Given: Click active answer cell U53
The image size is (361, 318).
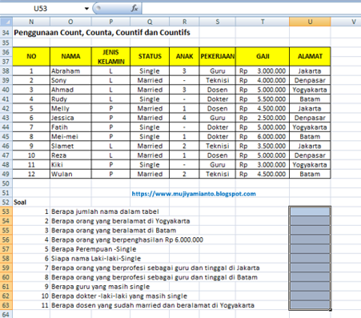Looking at the screenshot, I should (x=310, y=211).
